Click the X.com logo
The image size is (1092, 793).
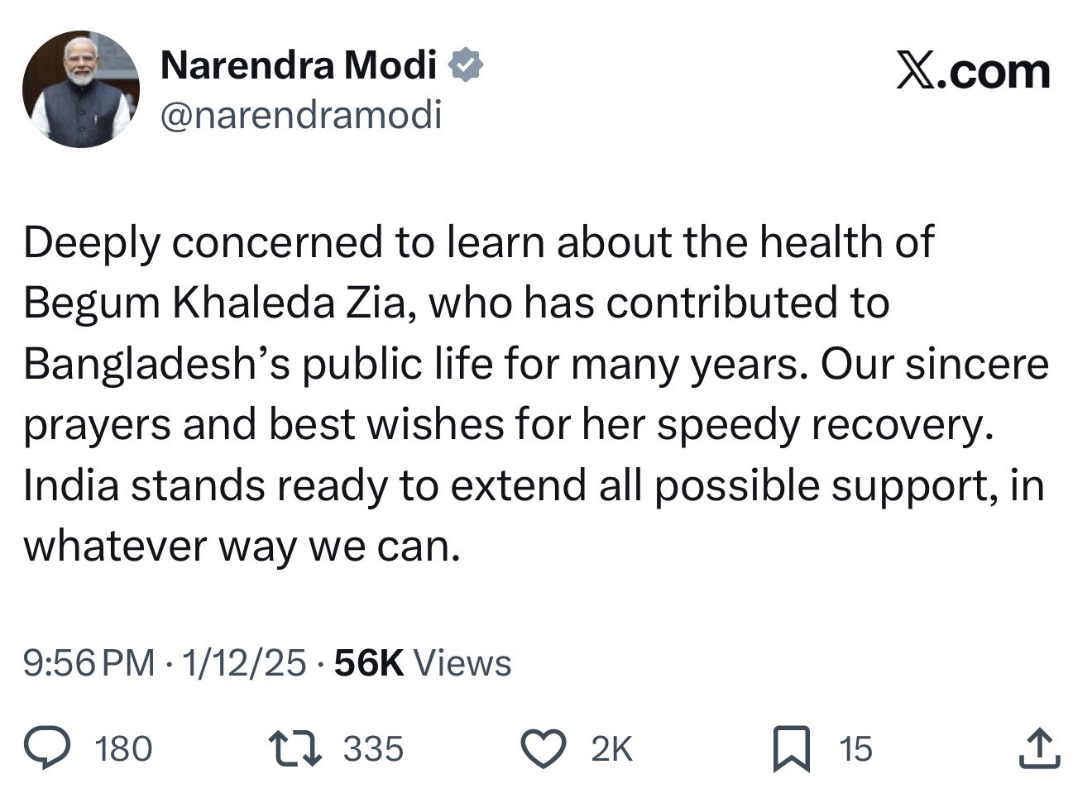click(x=973, y=71)
